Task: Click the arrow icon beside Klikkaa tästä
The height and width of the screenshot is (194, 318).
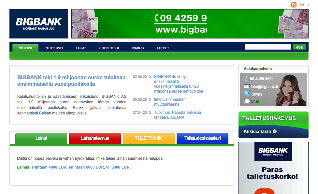Action: (275, 131)
